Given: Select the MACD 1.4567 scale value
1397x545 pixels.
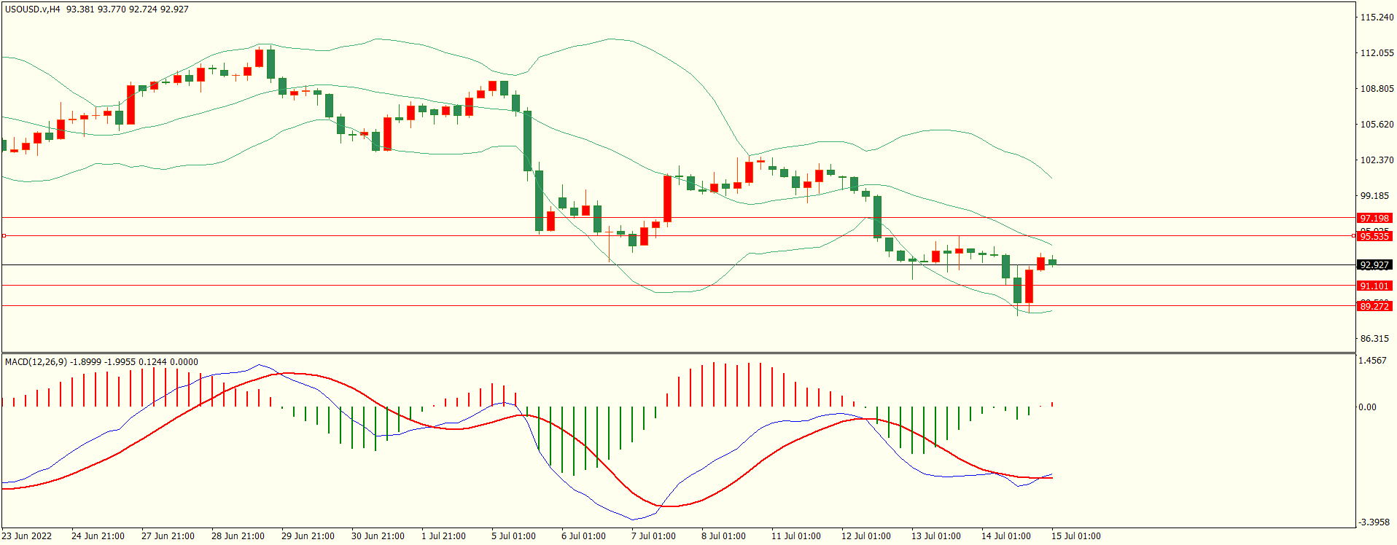Looking at the screenshot, I should [1373, 361].
